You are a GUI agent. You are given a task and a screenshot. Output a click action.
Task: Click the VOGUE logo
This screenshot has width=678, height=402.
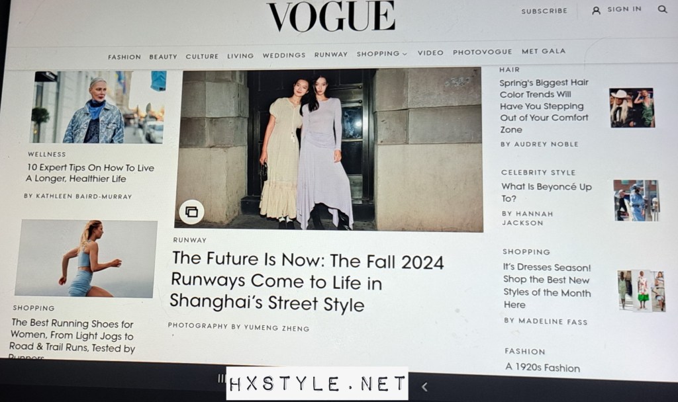[331, 16]
